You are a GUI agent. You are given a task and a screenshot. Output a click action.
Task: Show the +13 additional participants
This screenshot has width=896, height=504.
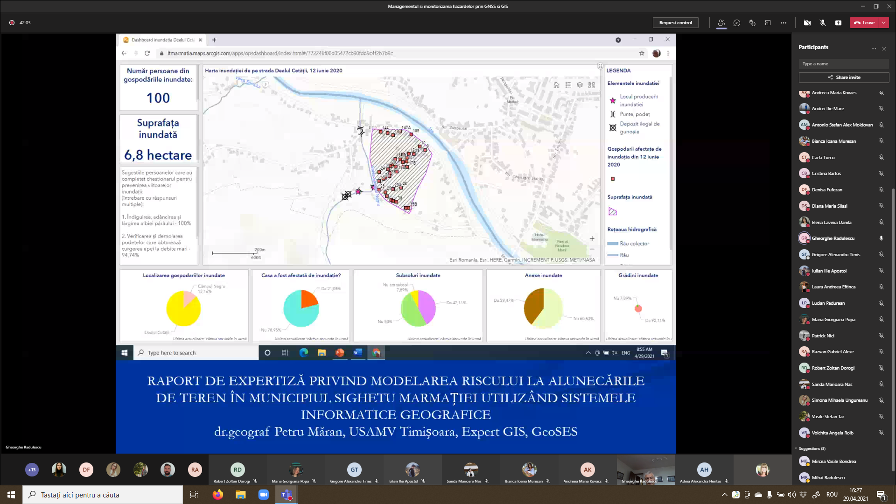32,470
